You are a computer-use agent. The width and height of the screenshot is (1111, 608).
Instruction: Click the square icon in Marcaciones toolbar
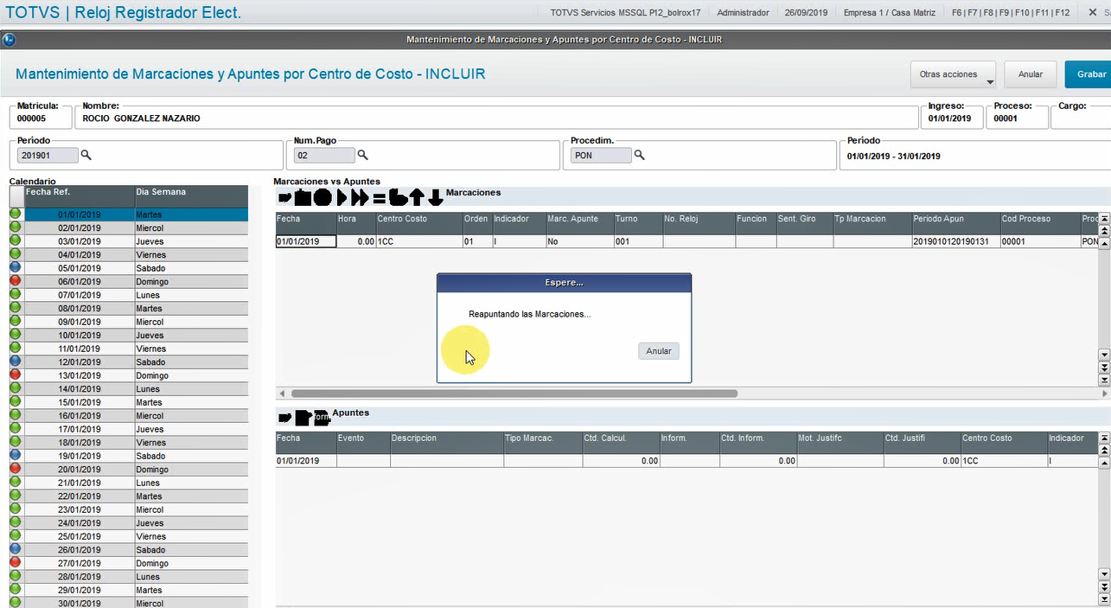pos(302,198)
